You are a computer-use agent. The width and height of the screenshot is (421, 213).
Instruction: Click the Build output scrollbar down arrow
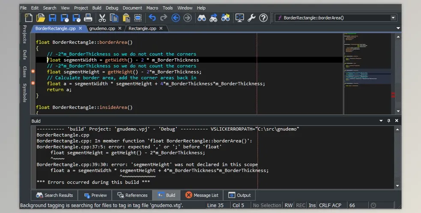397,186
